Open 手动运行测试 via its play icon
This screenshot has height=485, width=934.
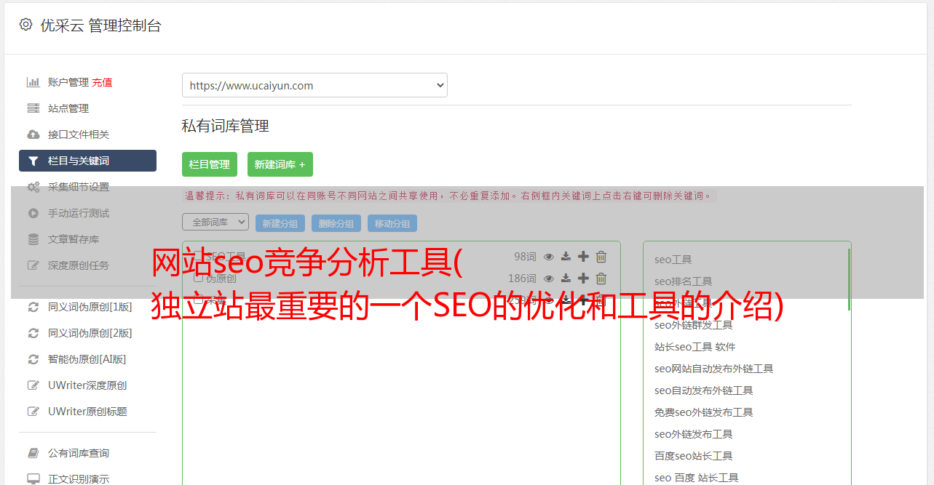coord(33,213)
